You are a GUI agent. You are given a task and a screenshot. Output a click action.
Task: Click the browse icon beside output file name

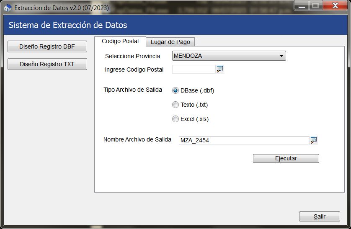314,140
